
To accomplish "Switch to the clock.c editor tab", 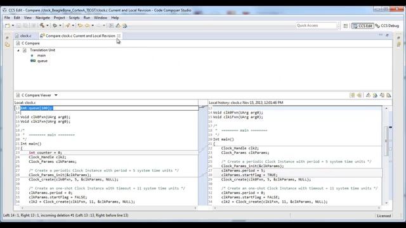I will pyautogui.click(x=25, y=35).
